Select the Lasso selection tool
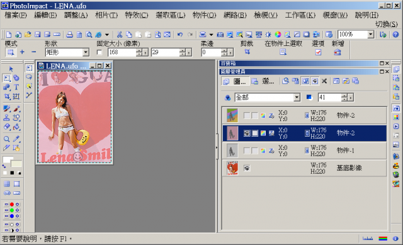403x245 pixels. coord(29,77)
